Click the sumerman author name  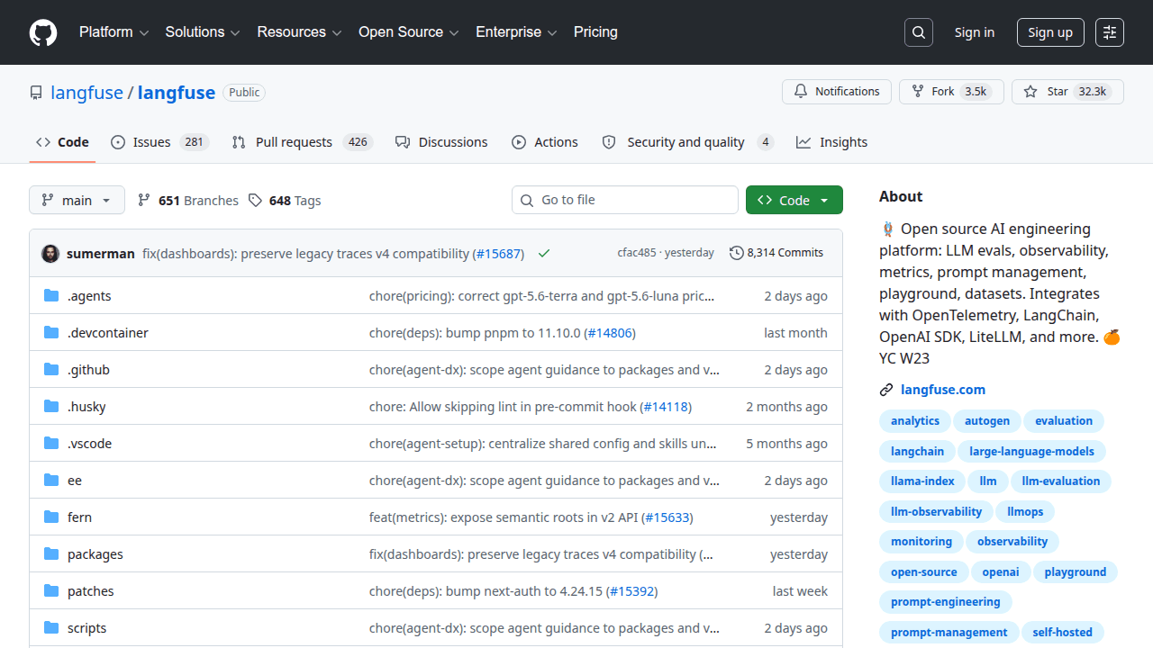[x=101, y=254]
